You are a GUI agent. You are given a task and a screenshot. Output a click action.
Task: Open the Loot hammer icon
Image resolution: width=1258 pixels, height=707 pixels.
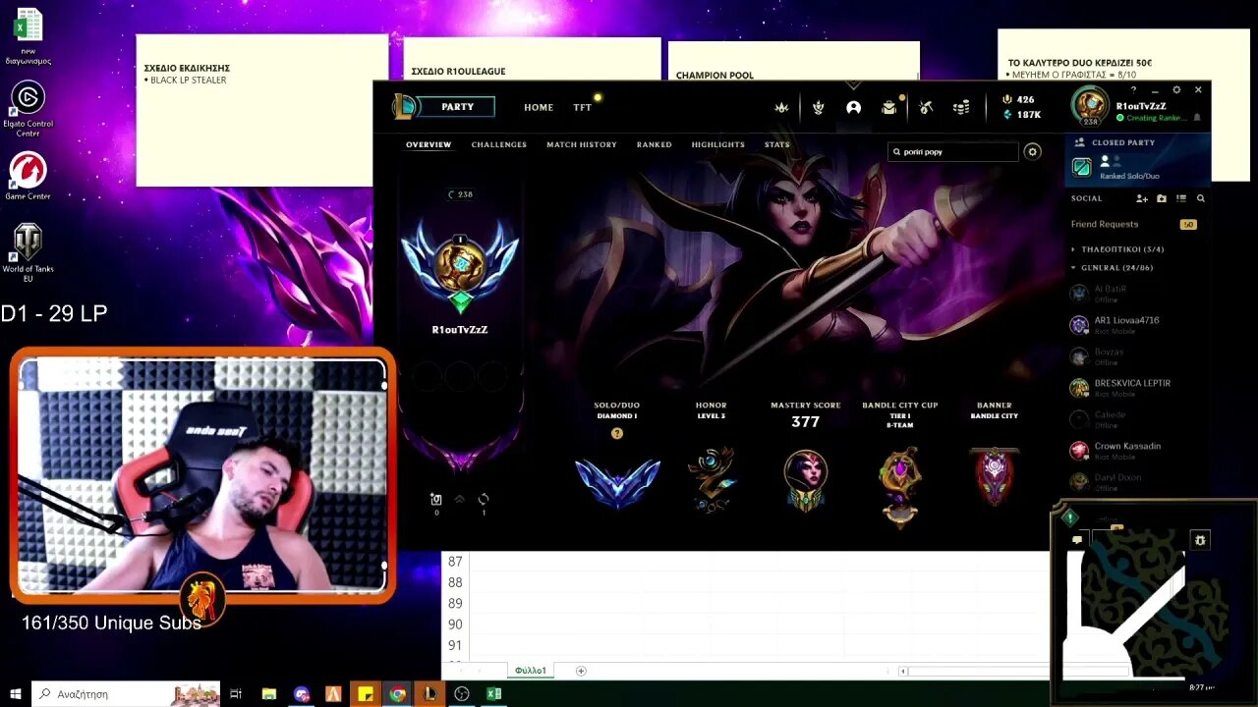(926, 108)
